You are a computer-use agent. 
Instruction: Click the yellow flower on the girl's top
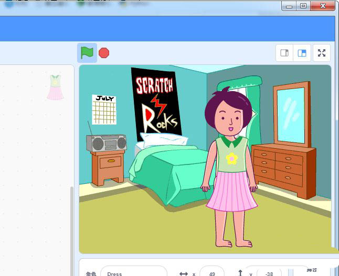[x=231, y=158]
